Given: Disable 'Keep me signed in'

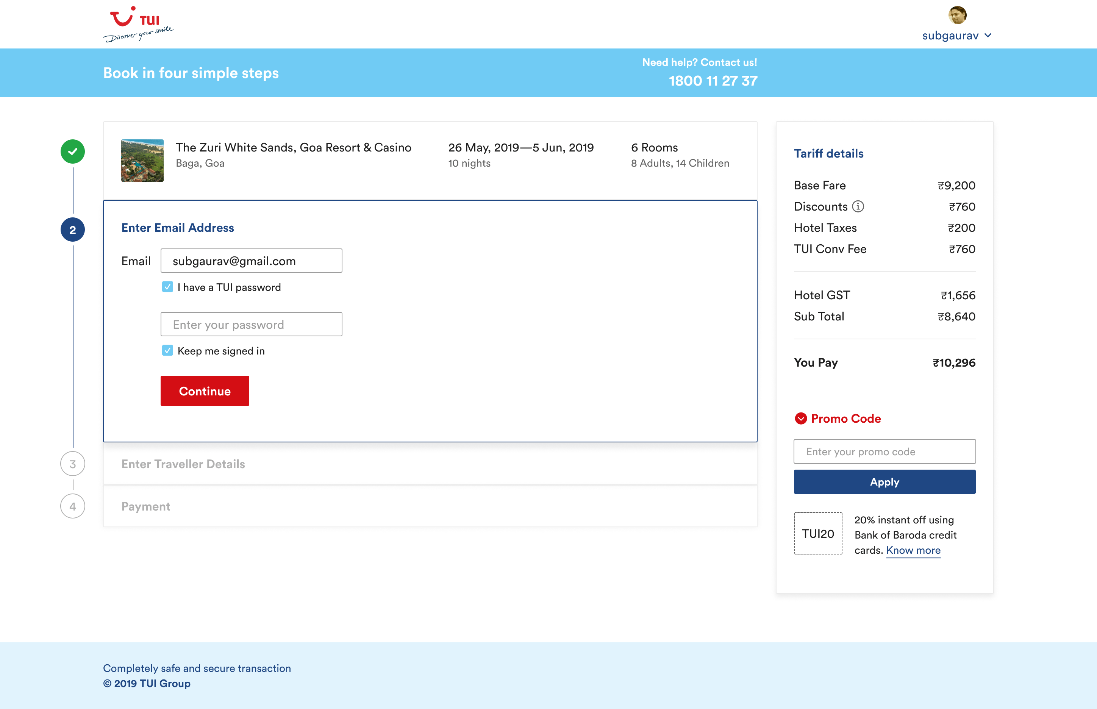Looking at the screenshot, I should tap(167, 351).
